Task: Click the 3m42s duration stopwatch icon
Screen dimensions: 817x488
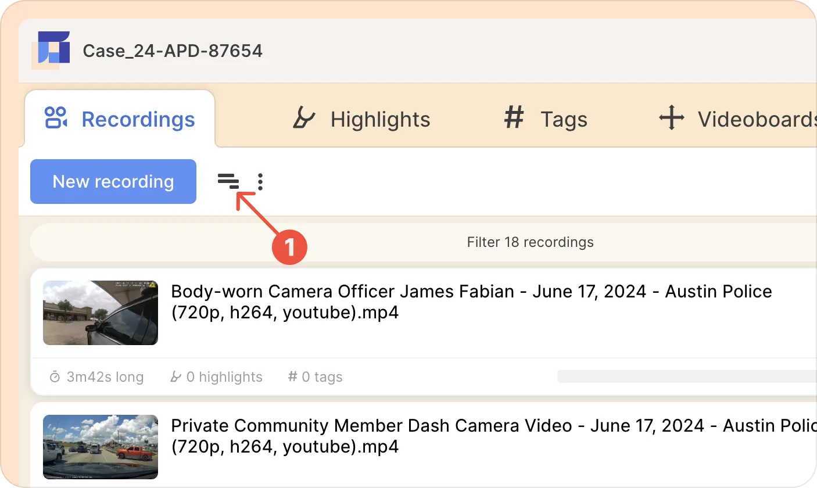Action: 55,378
